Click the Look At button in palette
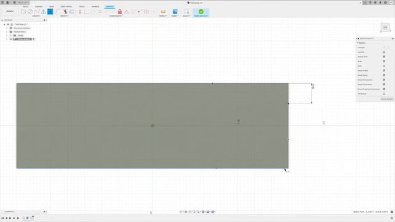This screenshot has width=395, height=222. [384, 52]
